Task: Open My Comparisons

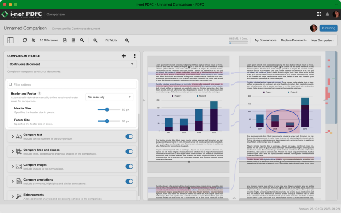Action: (x=265, y=40)
